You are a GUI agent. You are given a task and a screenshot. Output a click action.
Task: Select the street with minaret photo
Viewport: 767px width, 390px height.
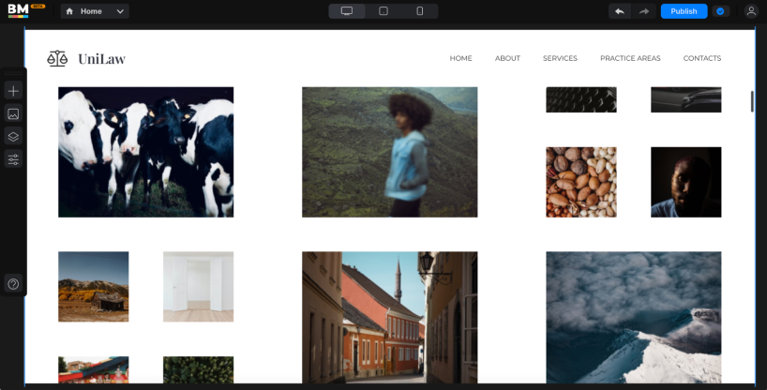[390, 317]
